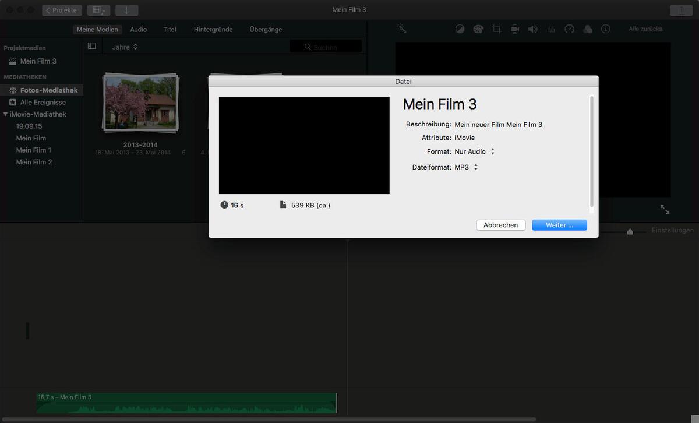Screen dimensions: 699x423
Task: Select the green audio clip Mein Film 3
Action: tap(186, 403)
